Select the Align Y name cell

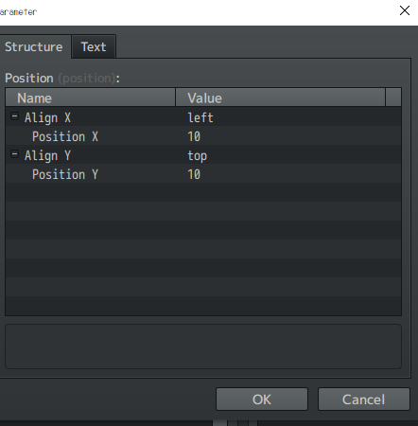pos(47,155)
